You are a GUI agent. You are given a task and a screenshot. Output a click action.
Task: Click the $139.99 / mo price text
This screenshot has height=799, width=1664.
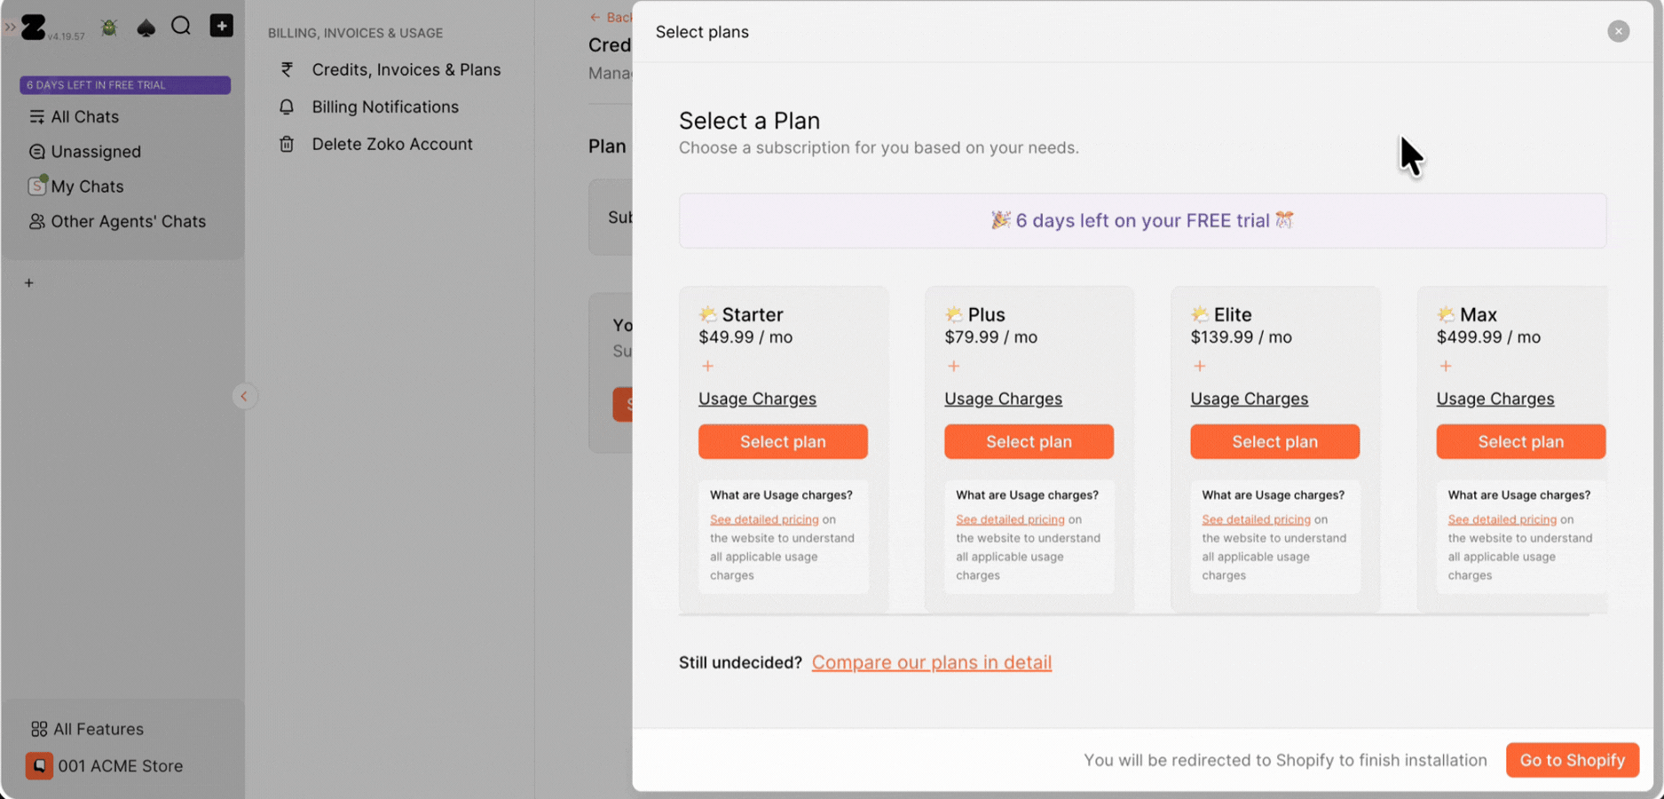tap(1241, 337)
